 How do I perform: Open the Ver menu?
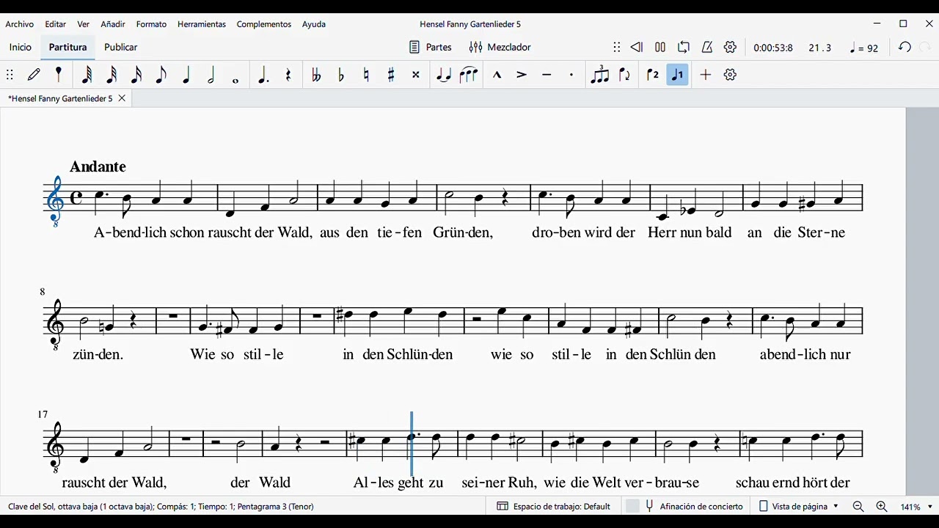84,24
